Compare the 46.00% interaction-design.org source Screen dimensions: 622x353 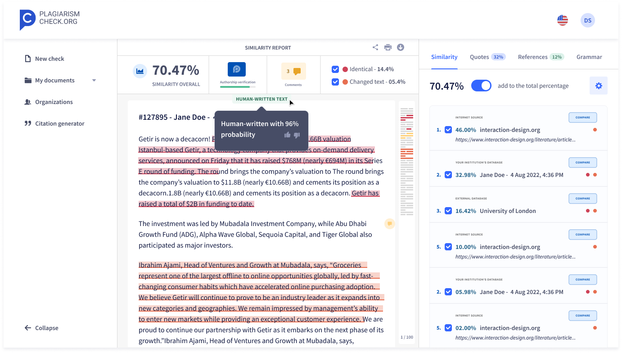(583, 118)
